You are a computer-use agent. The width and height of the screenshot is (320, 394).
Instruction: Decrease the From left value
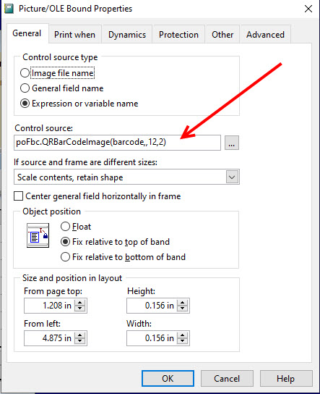(80, 341)
